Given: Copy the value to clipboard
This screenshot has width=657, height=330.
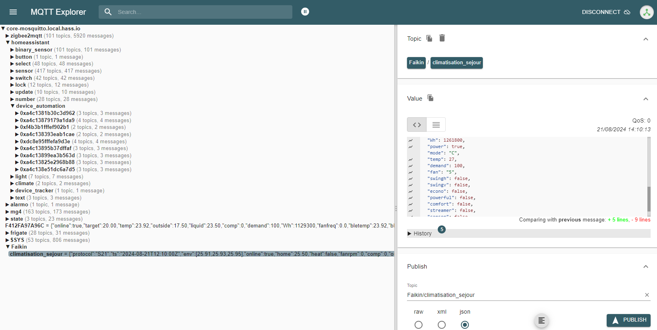Looking at the screenshot, I should pyautogui.click(x=431, y=98).
